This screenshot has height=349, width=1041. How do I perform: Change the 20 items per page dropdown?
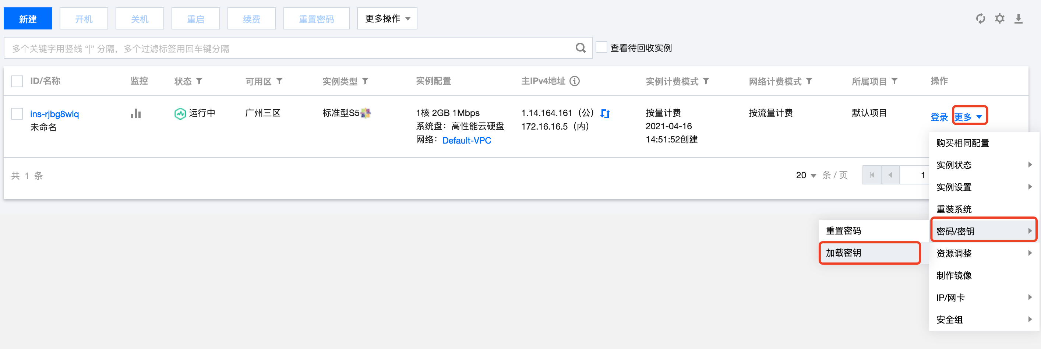tap(806, 175)
